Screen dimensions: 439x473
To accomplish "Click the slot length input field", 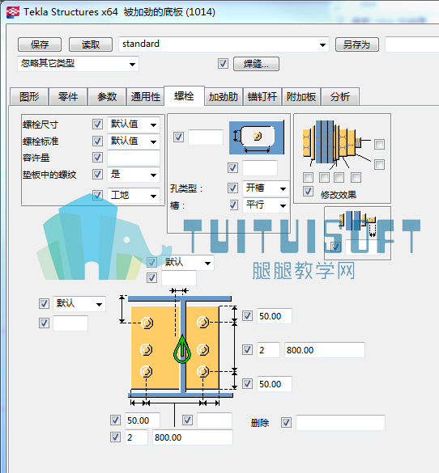I will [260, 168].
